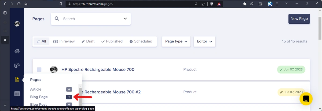Click the Blog Post item in Pages flyout

(38, 104)
